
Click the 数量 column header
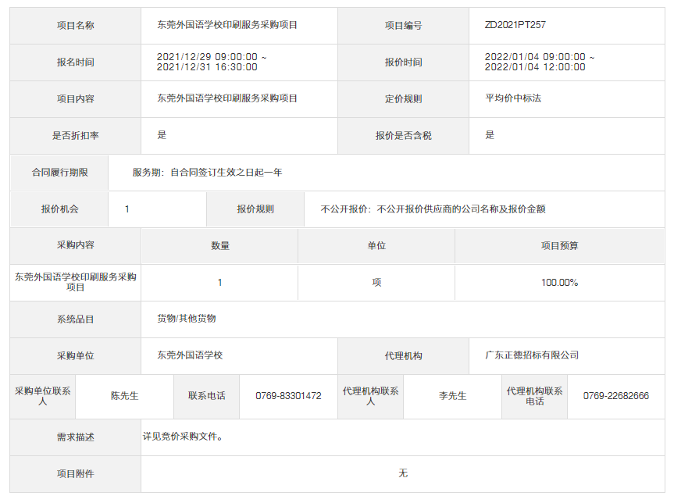point(220,246)
